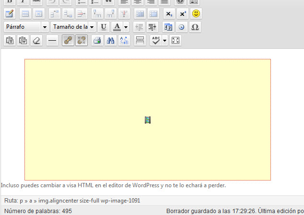Click the insert/edit link chain icon
Image resolution: width=304 pixels, height=215 pixels.
[68, 41]
